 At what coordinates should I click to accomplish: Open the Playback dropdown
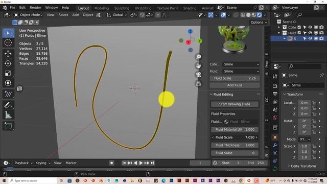point(24,163)
